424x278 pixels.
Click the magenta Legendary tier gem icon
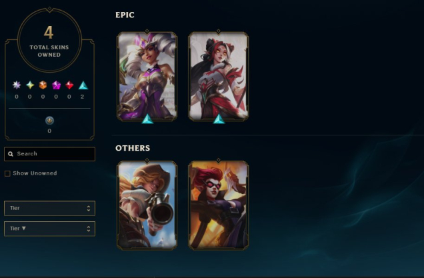coord(56,85)
